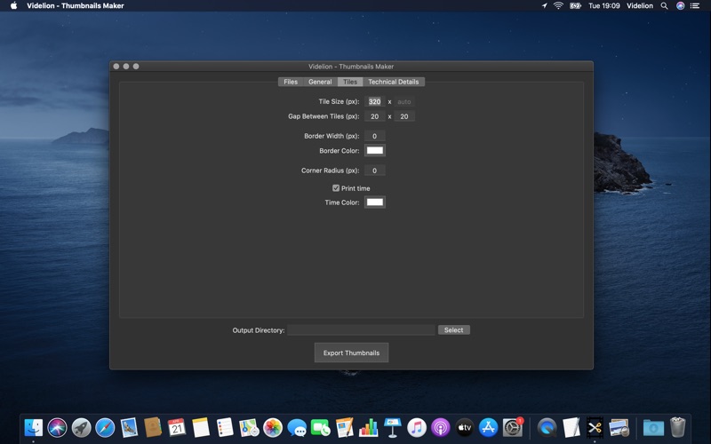Open the Apple menu

pos(13,6)
